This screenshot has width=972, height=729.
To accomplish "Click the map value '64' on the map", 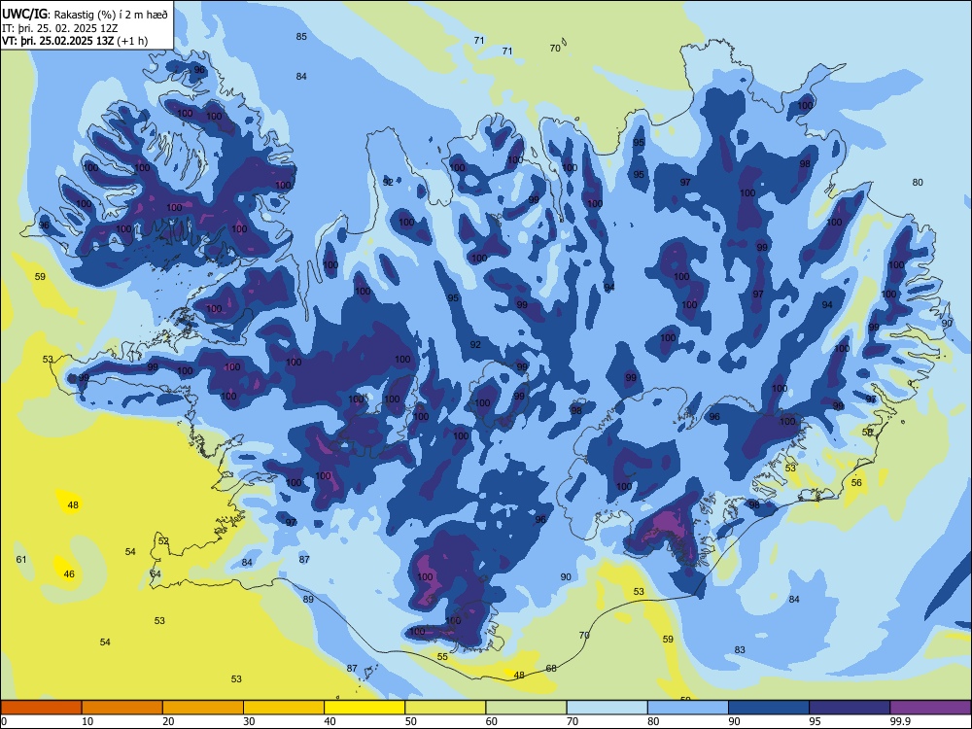I will (x=156, y=574).
